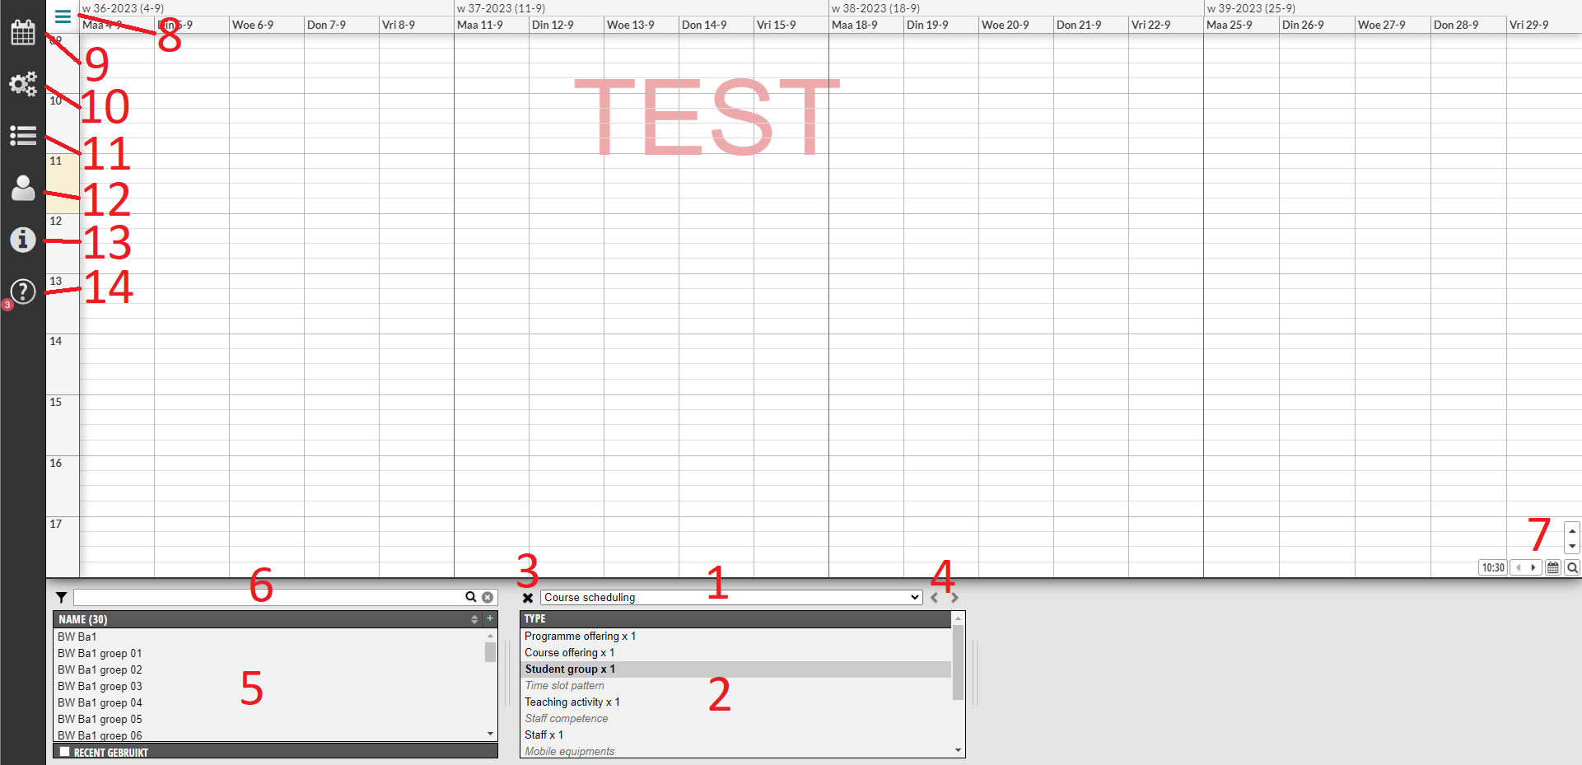The image size is (1582, 765).
Task: Open the help question mark icon
Action: 23,291
